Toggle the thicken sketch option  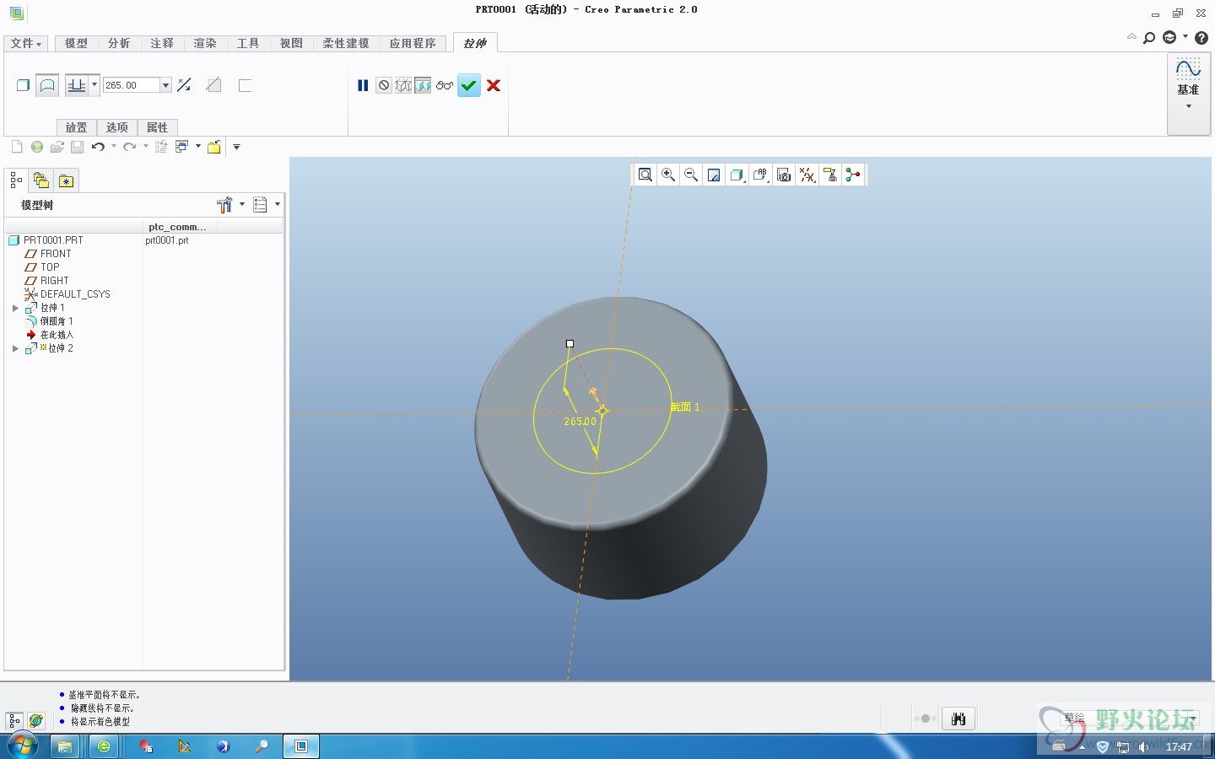coord(245,85)
